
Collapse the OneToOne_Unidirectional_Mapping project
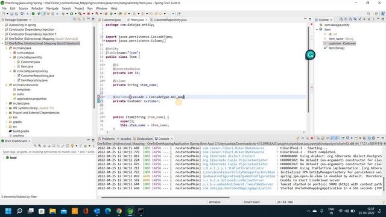point(2,43)
